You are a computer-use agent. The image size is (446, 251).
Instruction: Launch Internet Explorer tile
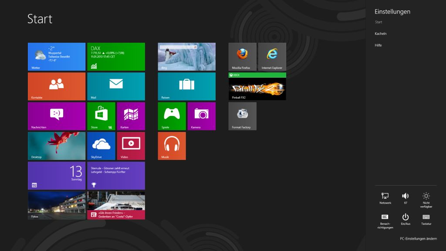click(272, 57)
